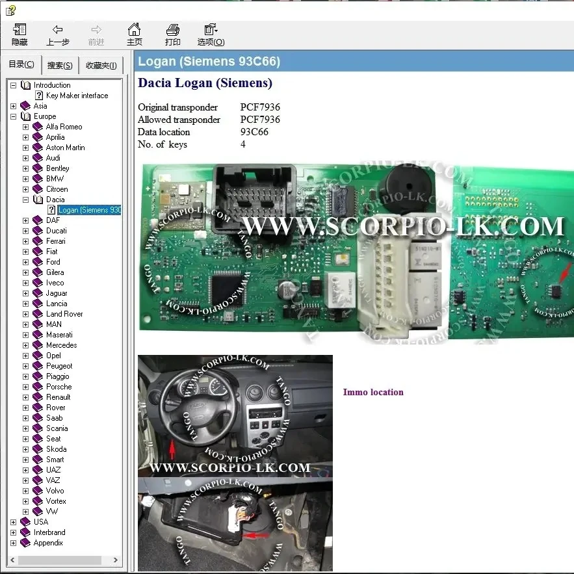Viewport: 574px width, 574px height.
Task: Click the open book icon beside Europe
Action: (25, 116)
